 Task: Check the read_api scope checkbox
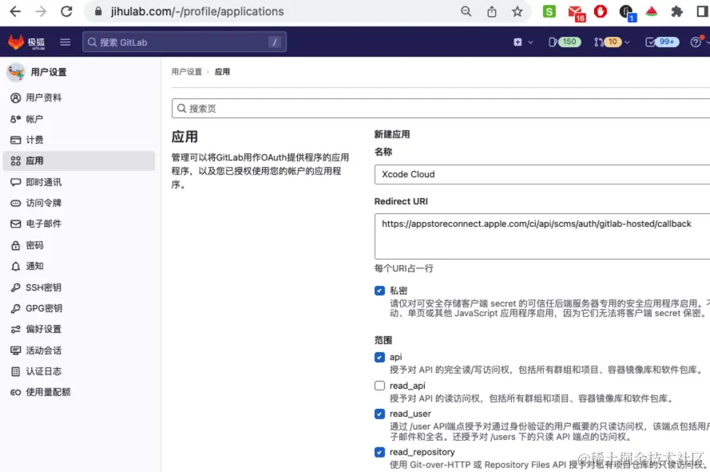[x=379, y=386]
